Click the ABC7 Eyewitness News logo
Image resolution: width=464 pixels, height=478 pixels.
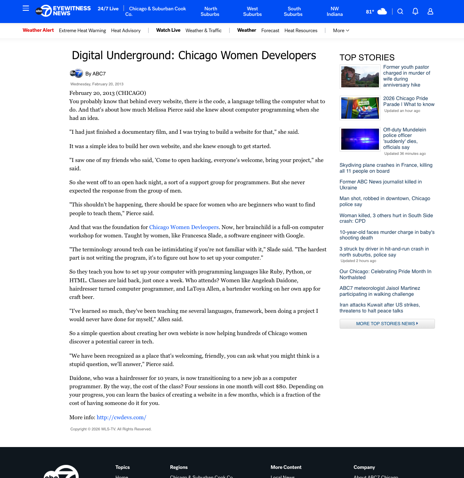(63, 11)
